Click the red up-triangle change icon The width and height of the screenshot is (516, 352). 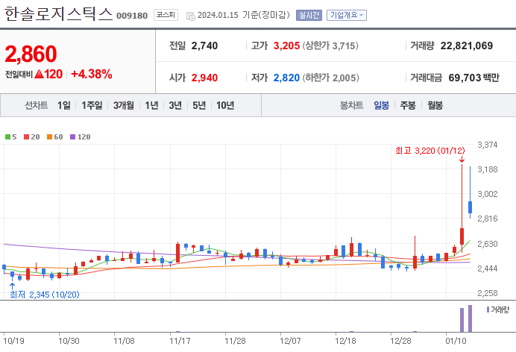(x=40, y=74)
